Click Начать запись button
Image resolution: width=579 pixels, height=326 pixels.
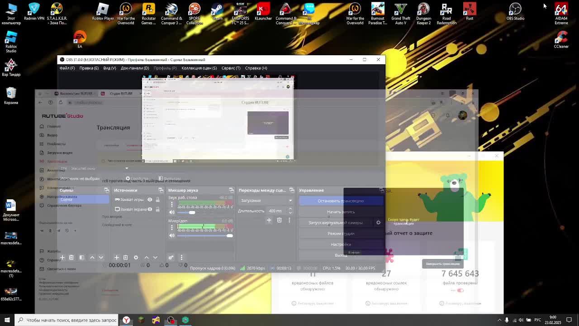(x=341, y=212)
